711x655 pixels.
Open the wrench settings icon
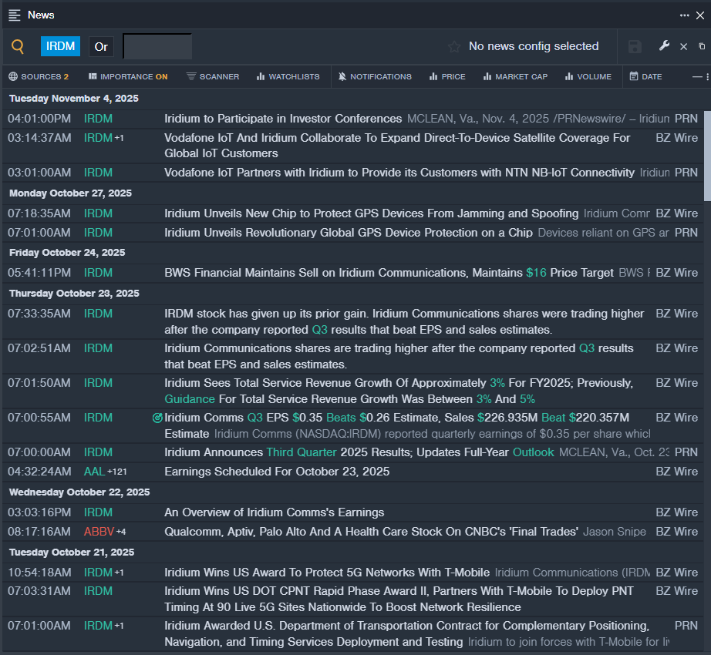pos(664,46)
